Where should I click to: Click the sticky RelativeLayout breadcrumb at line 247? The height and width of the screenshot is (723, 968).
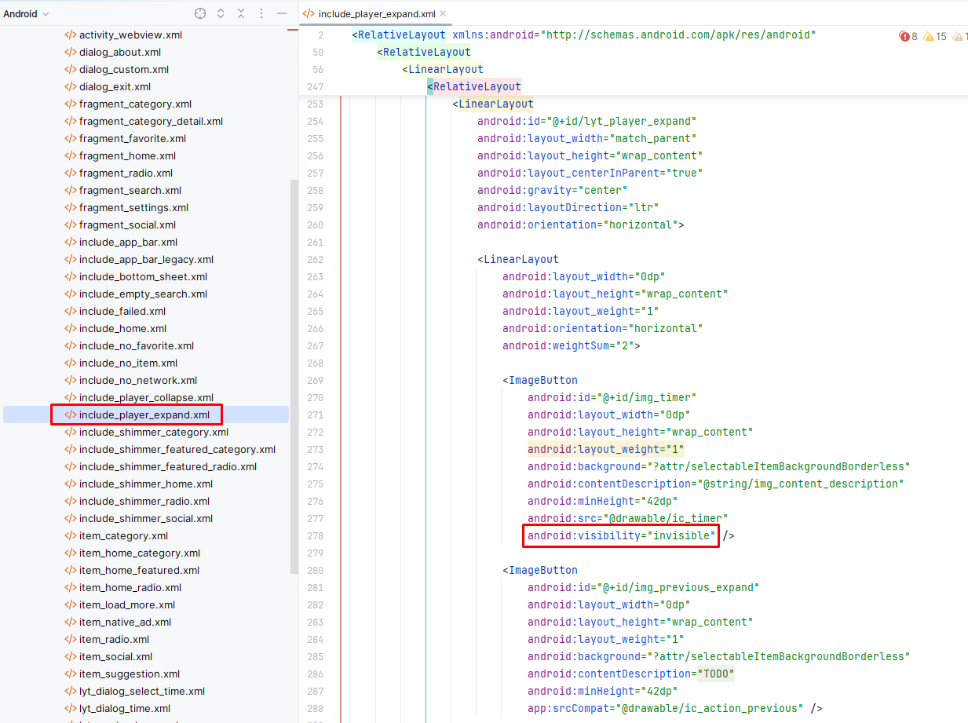(477, 86)
